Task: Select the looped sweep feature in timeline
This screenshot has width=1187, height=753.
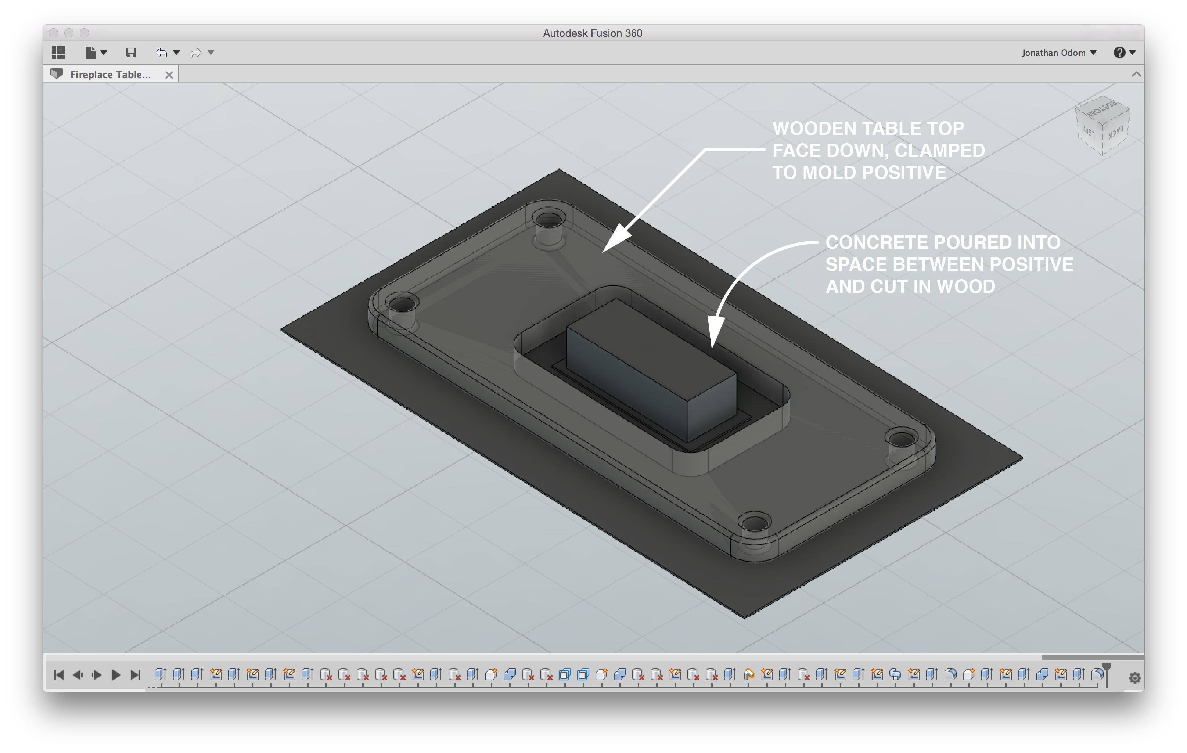Action: coord(895,674)
